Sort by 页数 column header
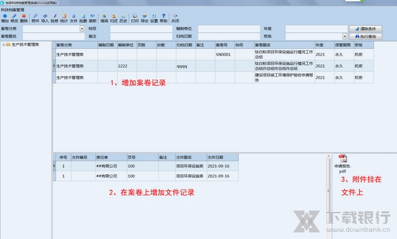 click(x=147, y=45)
